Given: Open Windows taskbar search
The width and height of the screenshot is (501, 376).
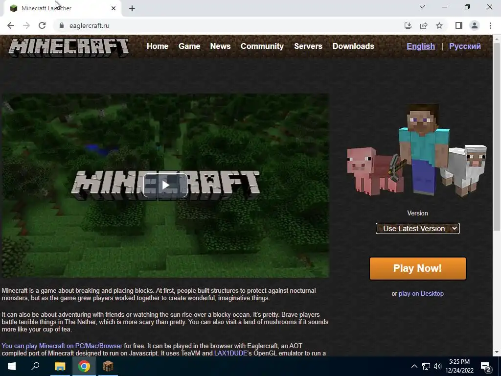Looking at the screenshot, I should click(x=35, y=366).
